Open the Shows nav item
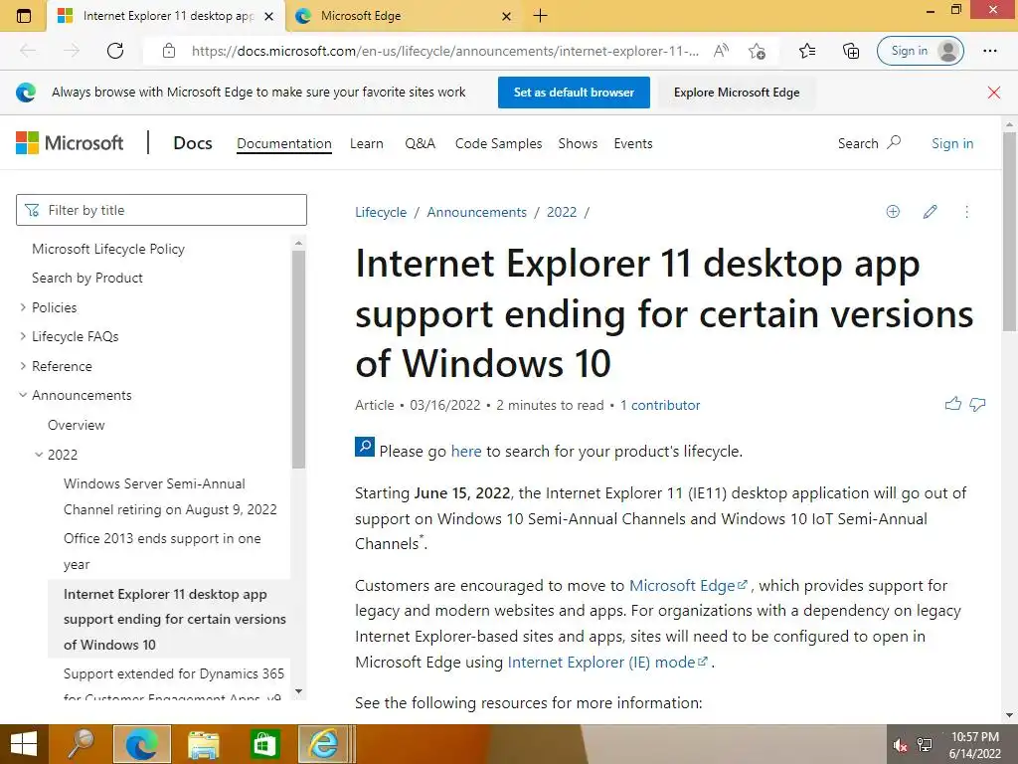Image resolution: width=1018 pixels, height=764 pixels. (578, 143)
